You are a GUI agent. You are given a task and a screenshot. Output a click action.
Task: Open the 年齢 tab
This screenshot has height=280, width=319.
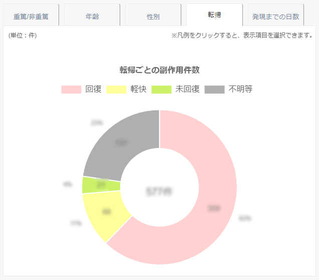coord(92,16)
